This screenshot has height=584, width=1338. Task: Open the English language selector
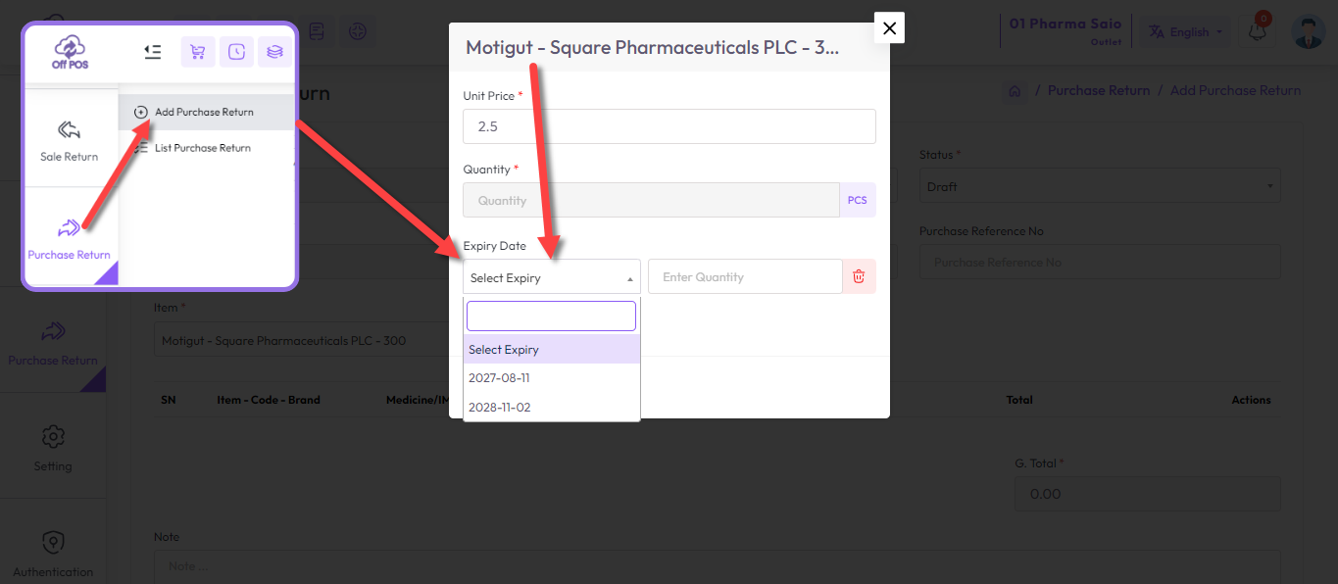click(x=1187, y=31)
